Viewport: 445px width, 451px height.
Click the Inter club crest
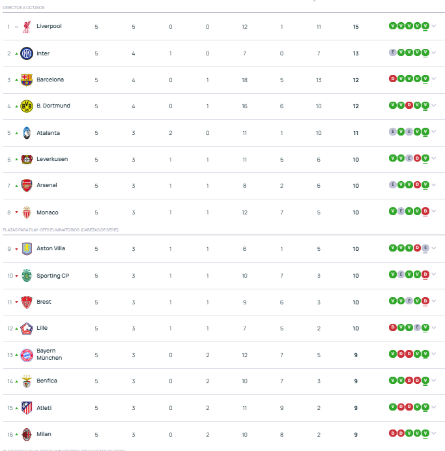27,53
